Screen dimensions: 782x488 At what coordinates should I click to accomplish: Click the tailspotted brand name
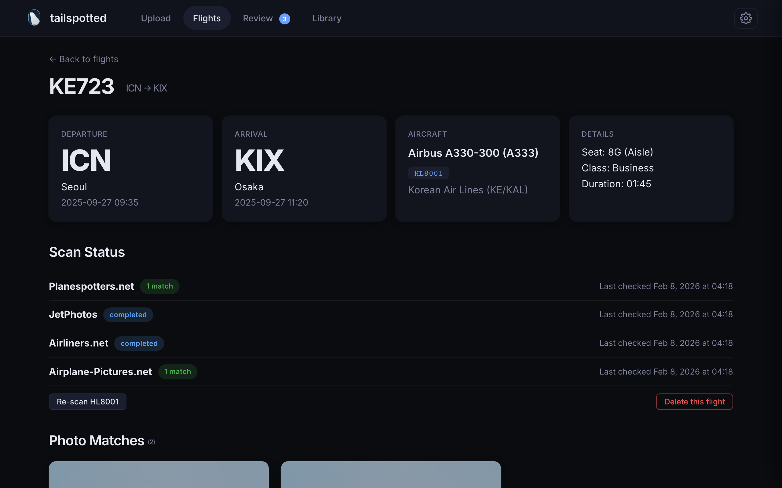[78, 18]
